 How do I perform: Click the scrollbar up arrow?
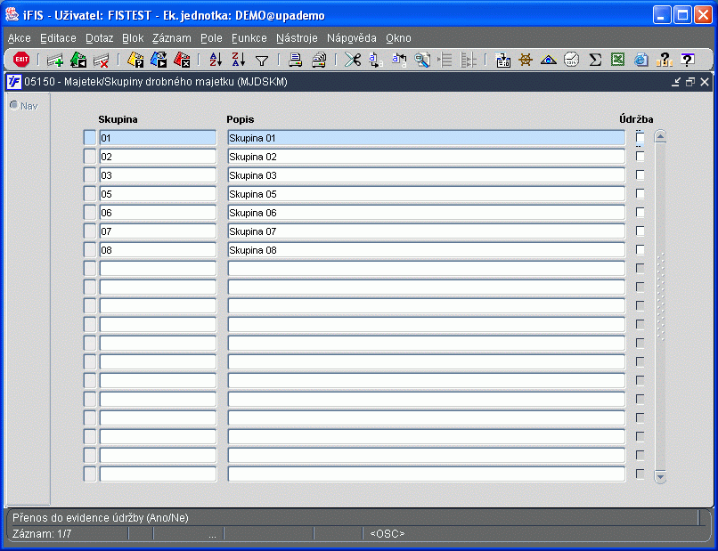tap(660, 136)
